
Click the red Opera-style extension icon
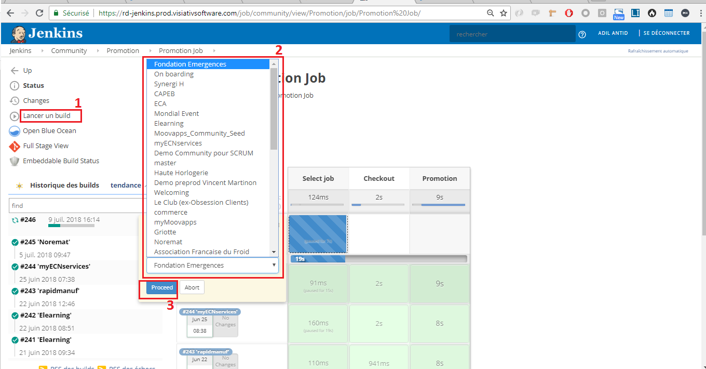569,13
